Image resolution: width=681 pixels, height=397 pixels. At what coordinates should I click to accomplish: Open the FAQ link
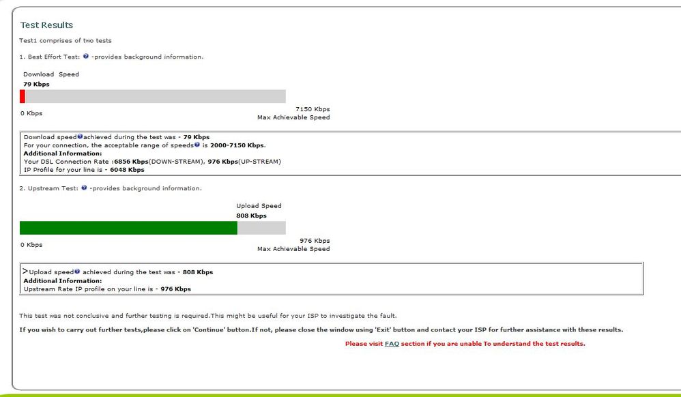[392, 344]
